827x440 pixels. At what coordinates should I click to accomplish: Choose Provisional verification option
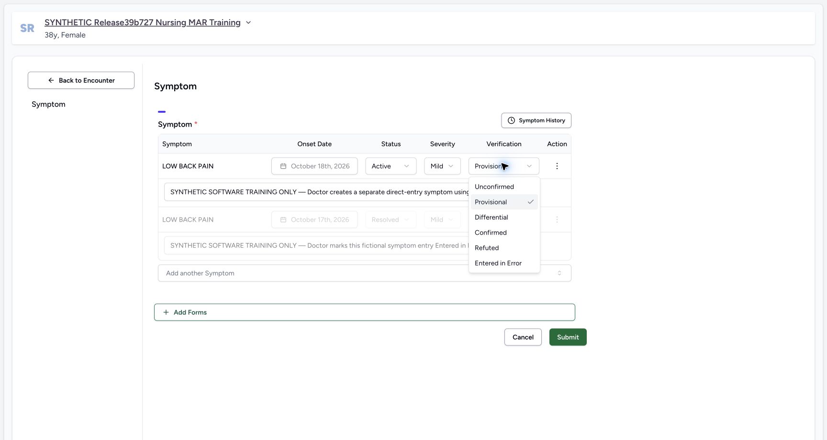(504, 202)
